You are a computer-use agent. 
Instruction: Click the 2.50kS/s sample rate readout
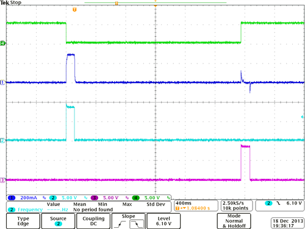pos(233,203)
